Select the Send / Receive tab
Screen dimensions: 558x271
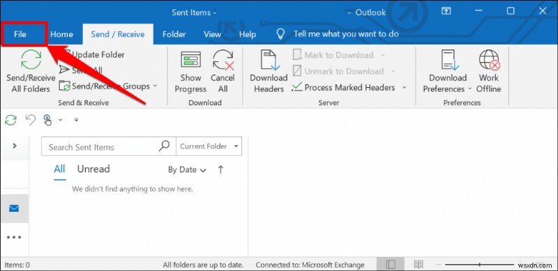118,34
